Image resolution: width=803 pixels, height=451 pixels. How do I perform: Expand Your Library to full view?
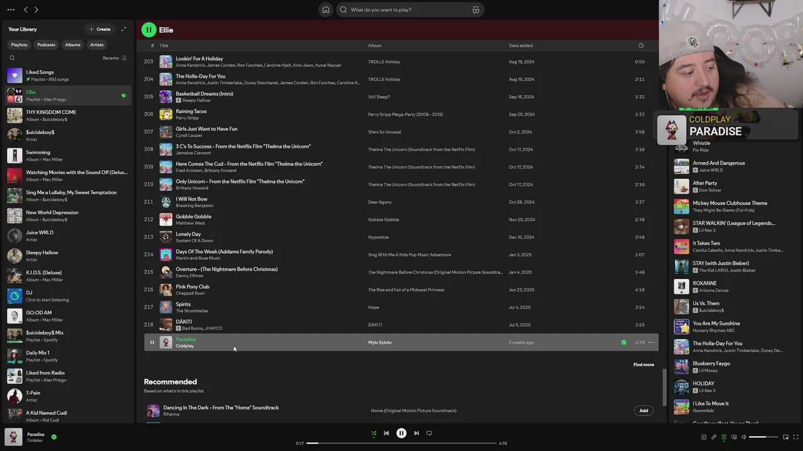click(x=124, y=29)
